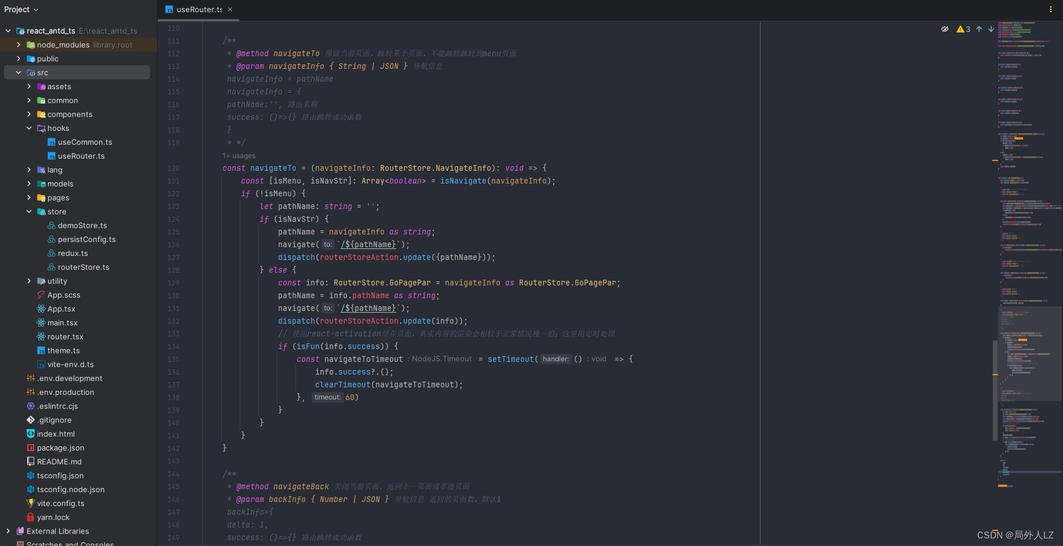Screen dimensions: 1063x546
Task: Open demoStore.ts file
Action: coord(82,225)
